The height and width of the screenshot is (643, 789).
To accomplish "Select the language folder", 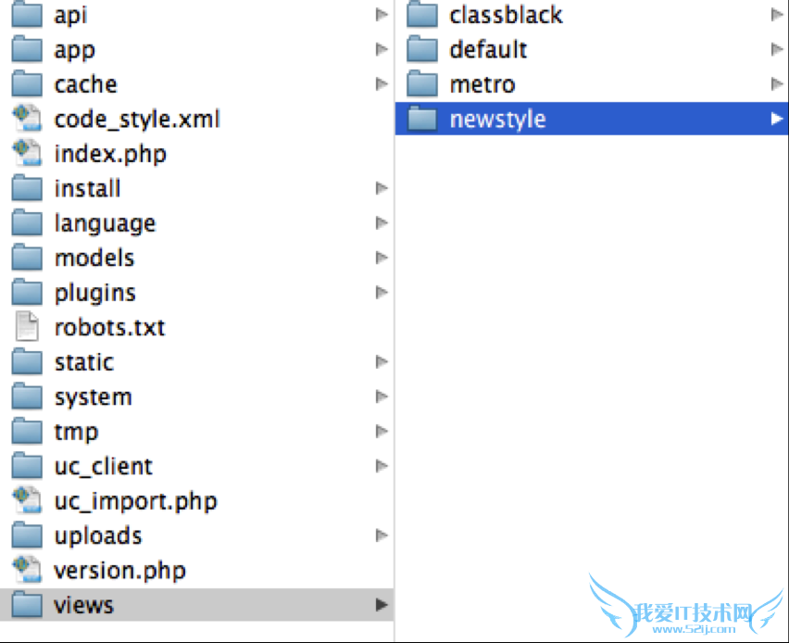I will pyautogui.click(x=105, y=223).
